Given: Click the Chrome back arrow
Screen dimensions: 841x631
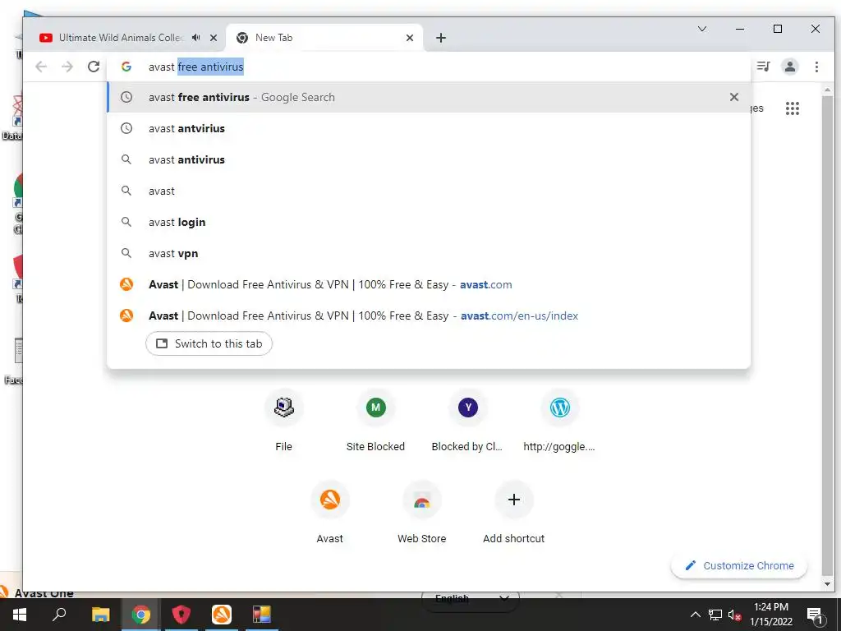Looking at the screenshot, I should (41, 67).
